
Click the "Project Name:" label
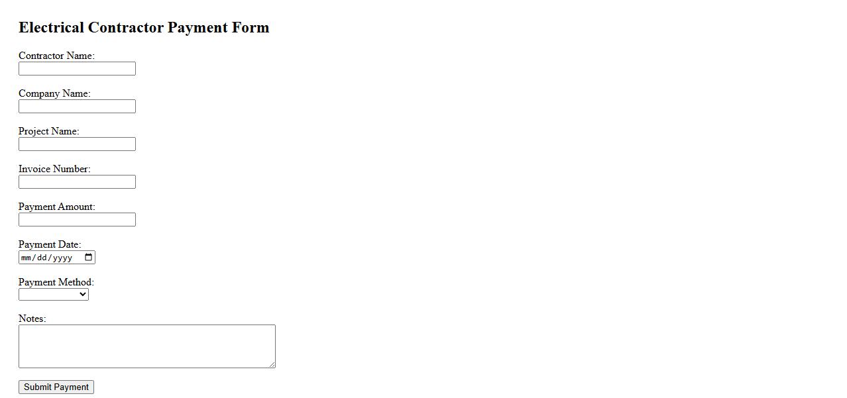click(x=48, y=131)
